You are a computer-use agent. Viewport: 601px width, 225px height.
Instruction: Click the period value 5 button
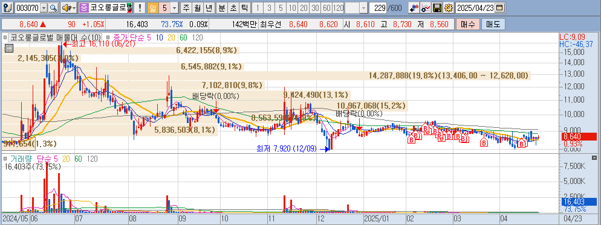click(164, 8)
